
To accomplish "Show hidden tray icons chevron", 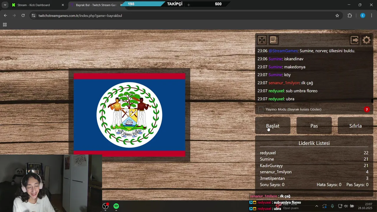I will (x=317, y=206).
